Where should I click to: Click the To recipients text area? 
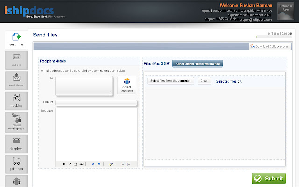point(84,86)
